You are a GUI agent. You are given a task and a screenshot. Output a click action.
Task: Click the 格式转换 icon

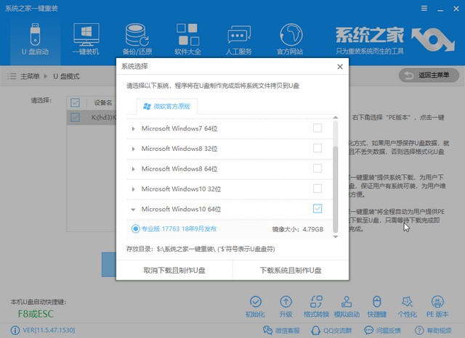[x=314, y=306]
